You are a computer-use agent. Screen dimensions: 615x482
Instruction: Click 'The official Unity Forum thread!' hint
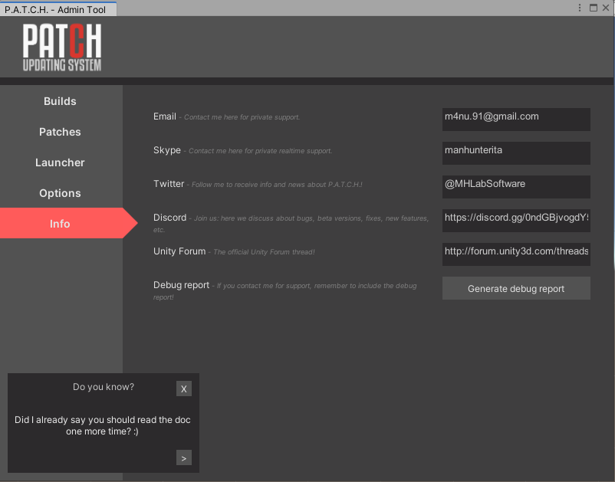pyautogui.click(x=264, y=252)
